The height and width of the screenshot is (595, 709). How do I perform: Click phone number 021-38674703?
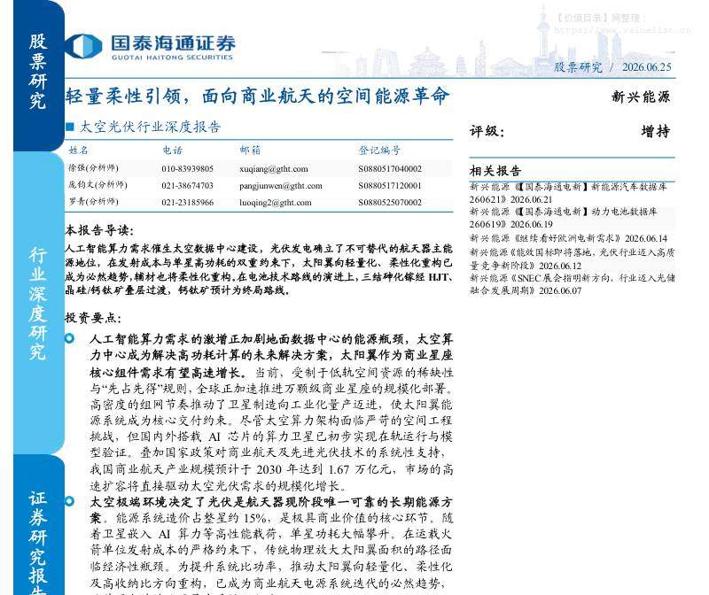[x=187, y=186]
